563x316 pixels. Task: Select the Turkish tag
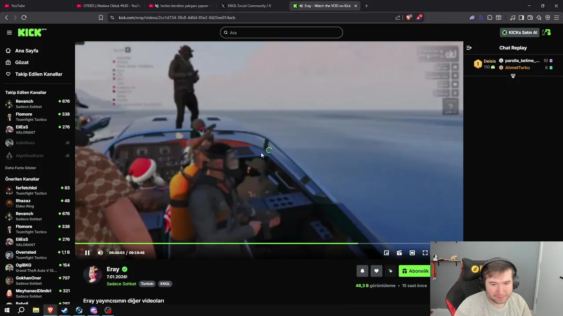[147, 284]
